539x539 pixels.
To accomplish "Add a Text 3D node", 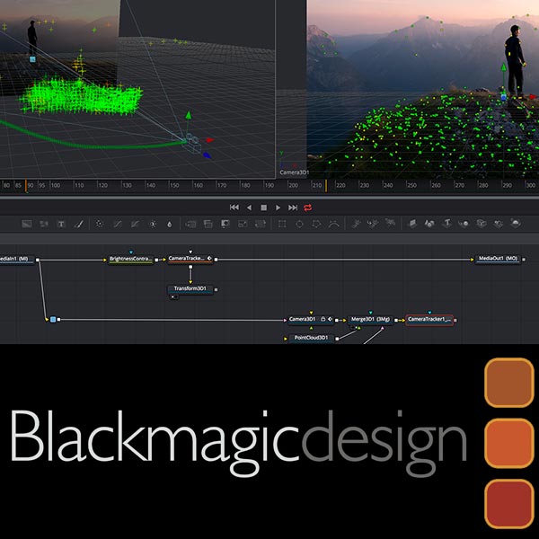I will 447,224.
